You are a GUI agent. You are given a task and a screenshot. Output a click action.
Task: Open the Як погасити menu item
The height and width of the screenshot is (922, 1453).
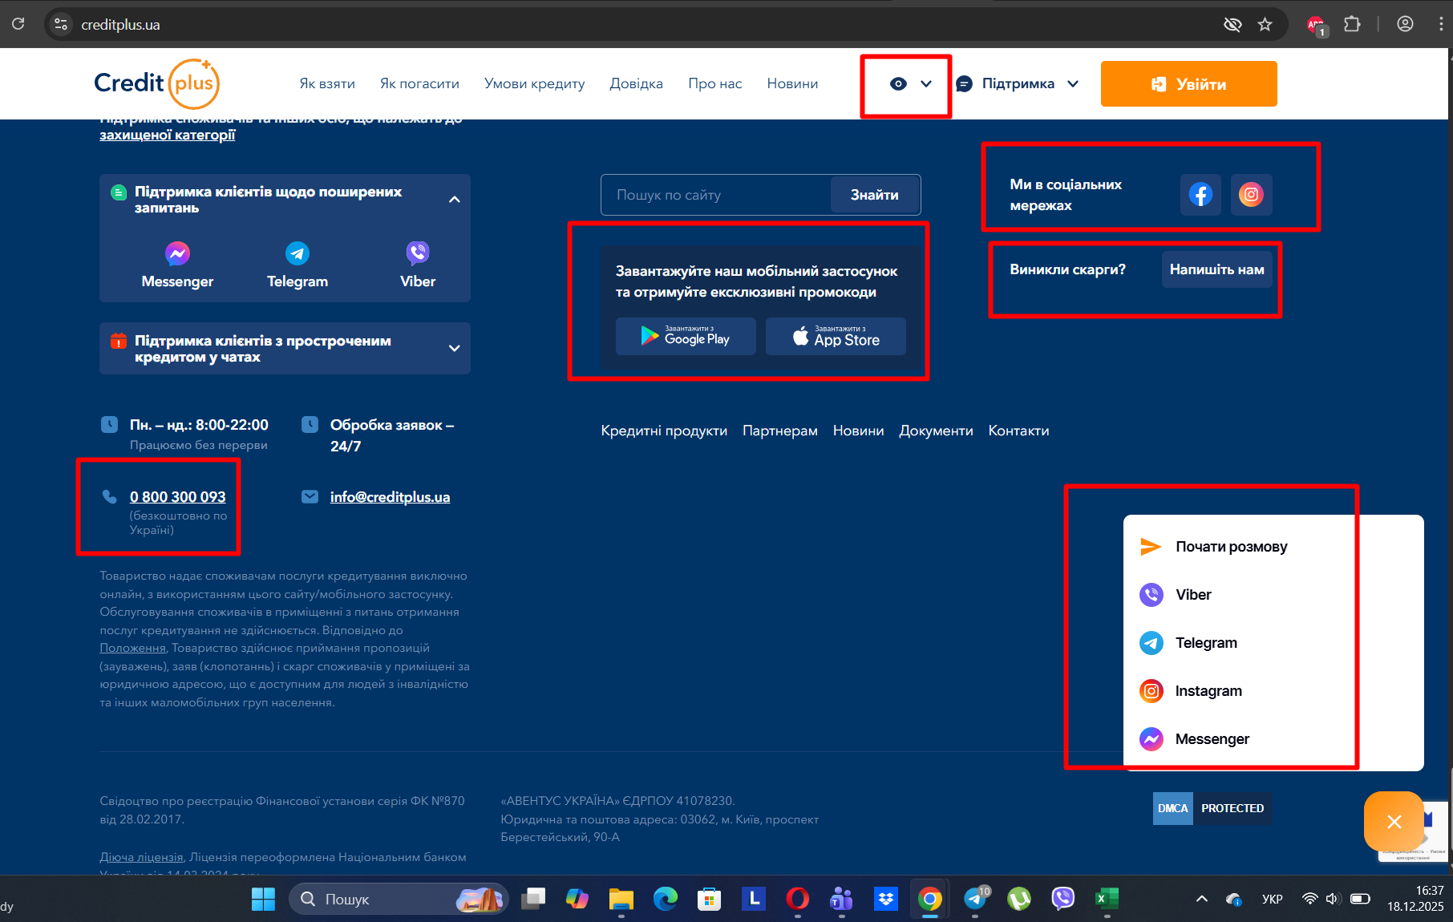(419, 83)
